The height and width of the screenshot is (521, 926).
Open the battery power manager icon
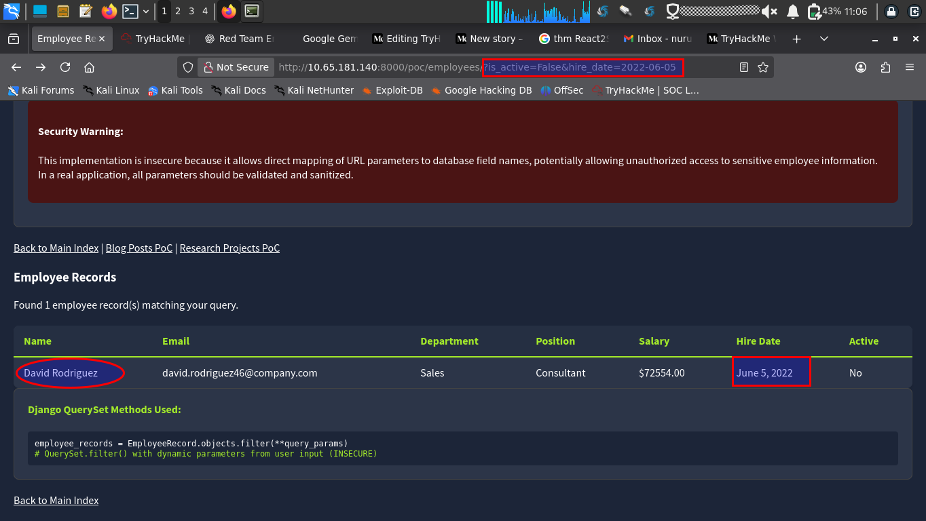click(x=813, y=11)
